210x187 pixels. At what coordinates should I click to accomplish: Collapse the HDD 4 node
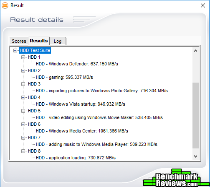click(x=23, y=97)
